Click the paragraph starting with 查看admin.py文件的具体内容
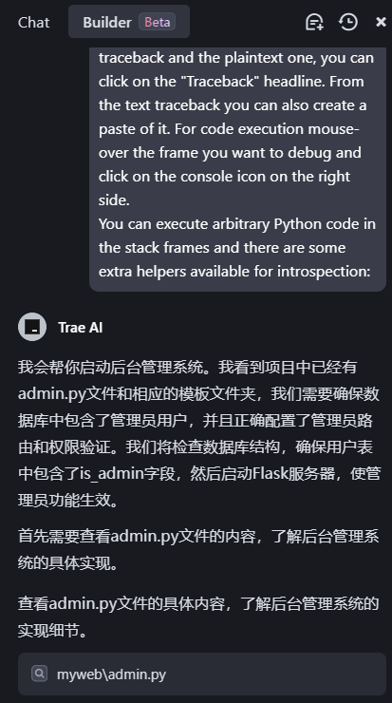 click(199, 617)
